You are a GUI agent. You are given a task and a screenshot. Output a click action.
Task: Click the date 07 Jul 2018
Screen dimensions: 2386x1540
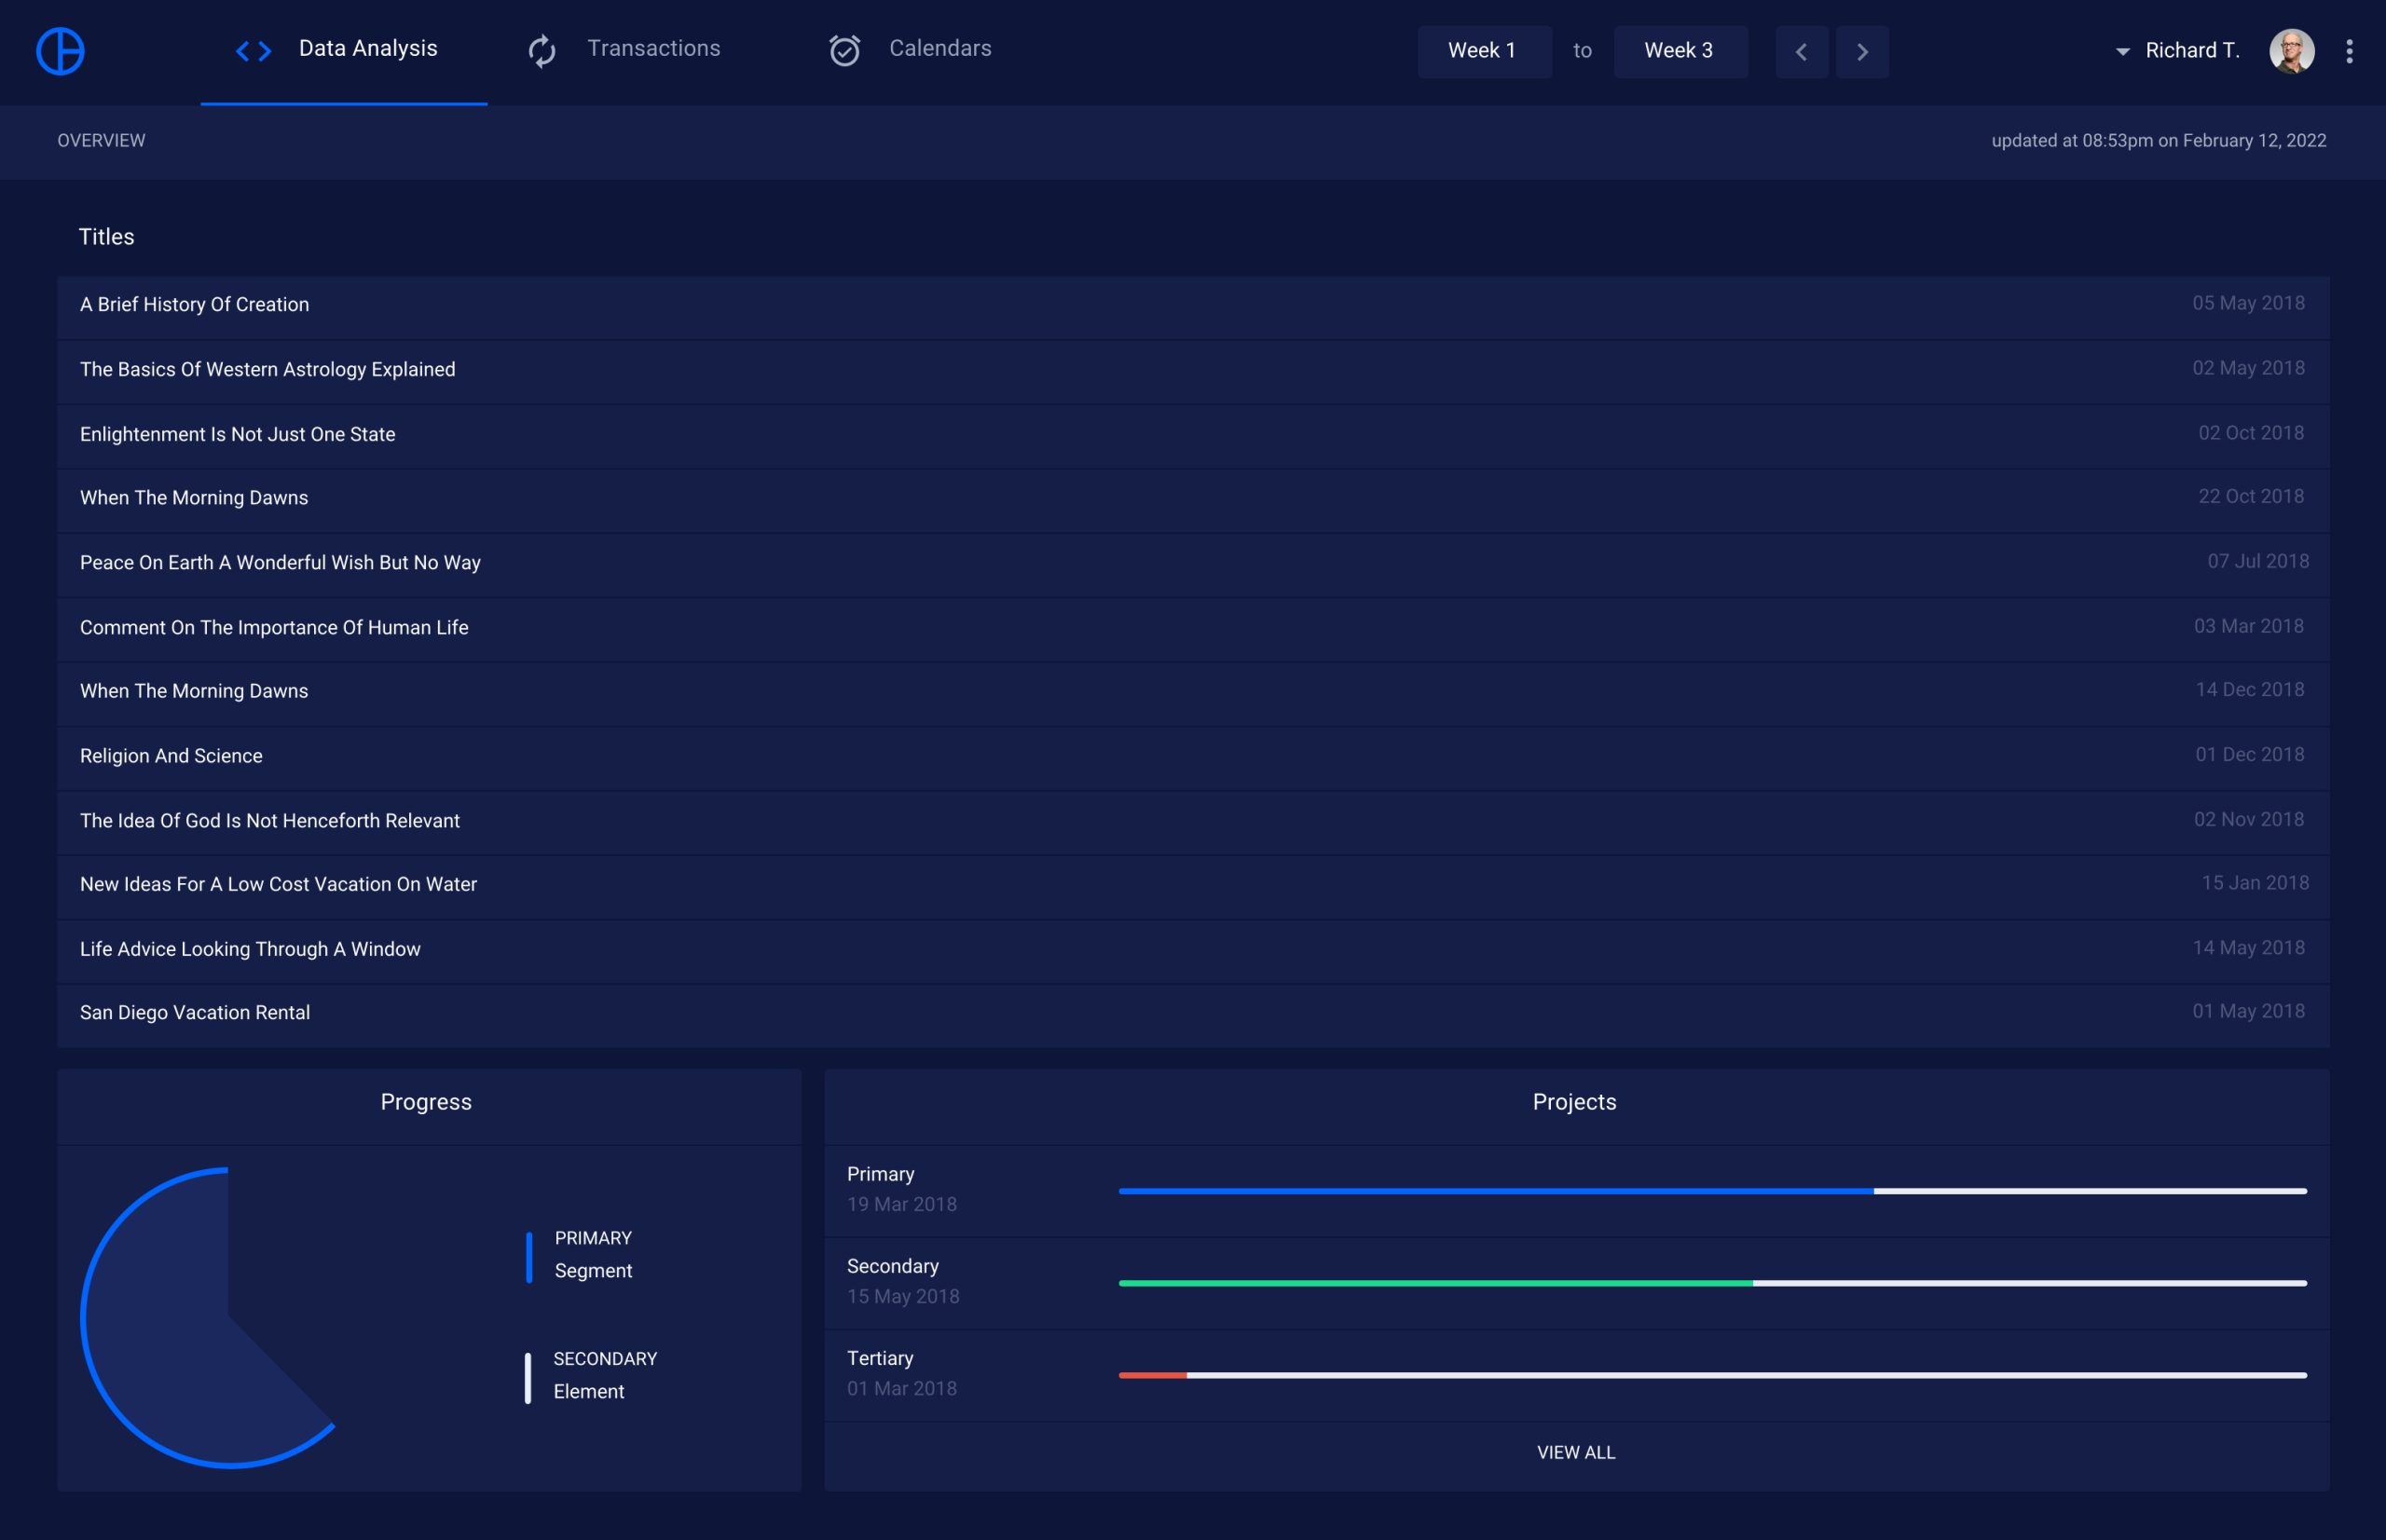coord(2258,561)
